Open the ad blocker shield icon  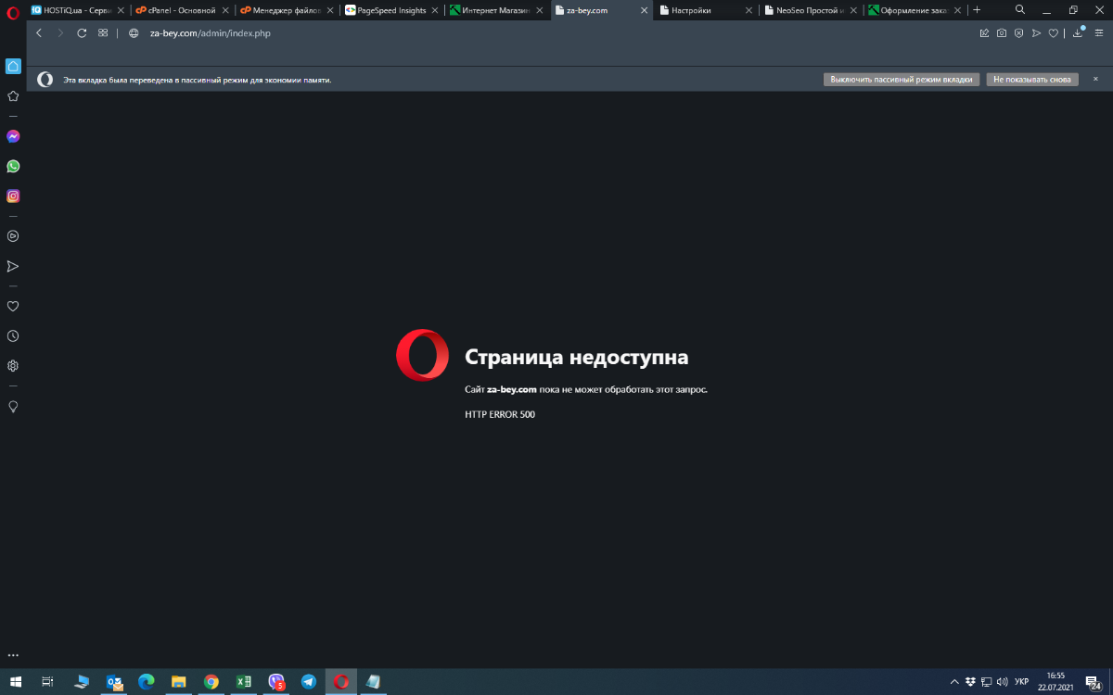[x=1018, y=32]
